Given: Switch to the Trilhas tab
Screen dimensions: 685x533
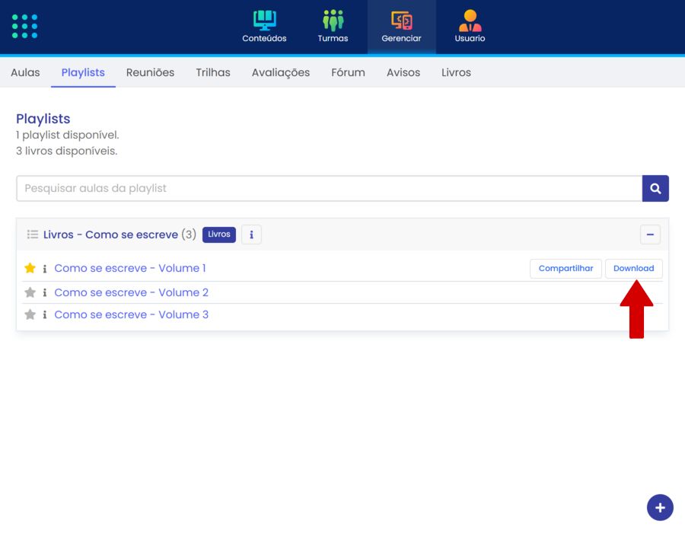Looking at the screenshot, I should point(213,73).
